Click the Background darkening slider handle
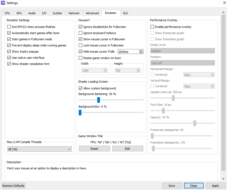The image size is (227, 190). coord(99,100)
